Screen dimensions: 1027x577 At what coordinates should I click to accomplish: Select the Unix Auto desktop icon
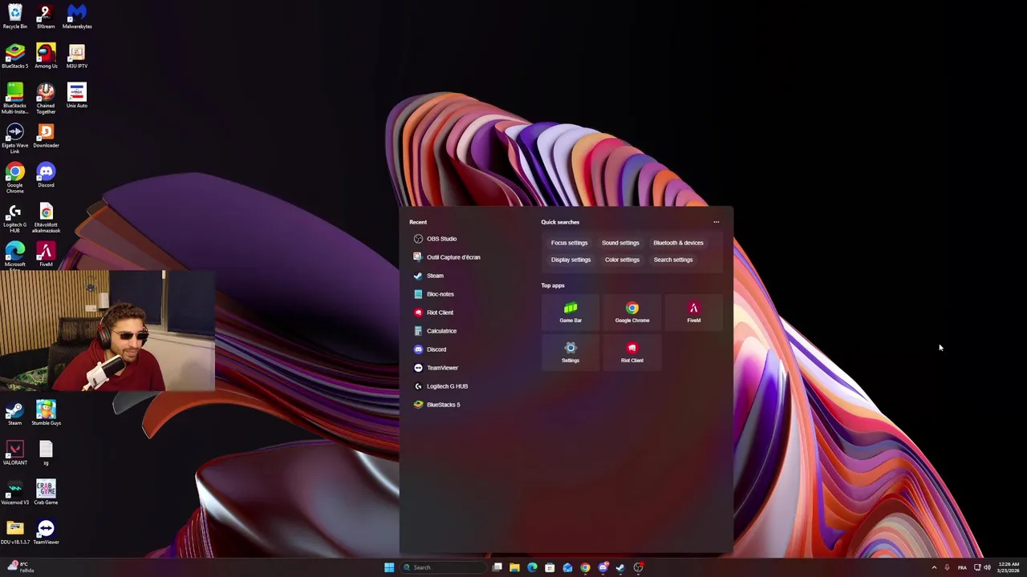click(77, 96)
